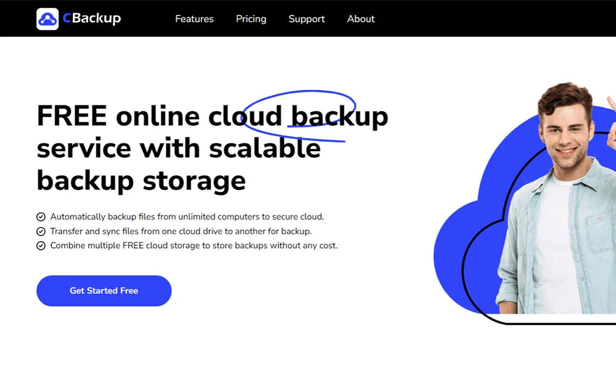Click the Get Started Free button

pos(103,290)
